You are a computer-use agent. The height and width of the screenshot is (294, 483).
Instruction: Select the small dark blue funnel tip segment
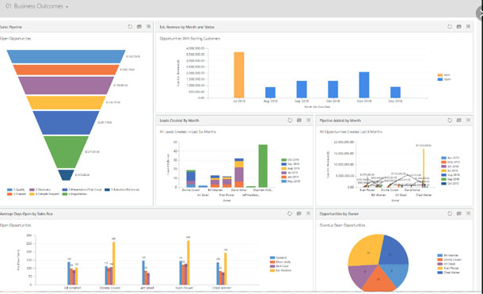pos(66,174)
